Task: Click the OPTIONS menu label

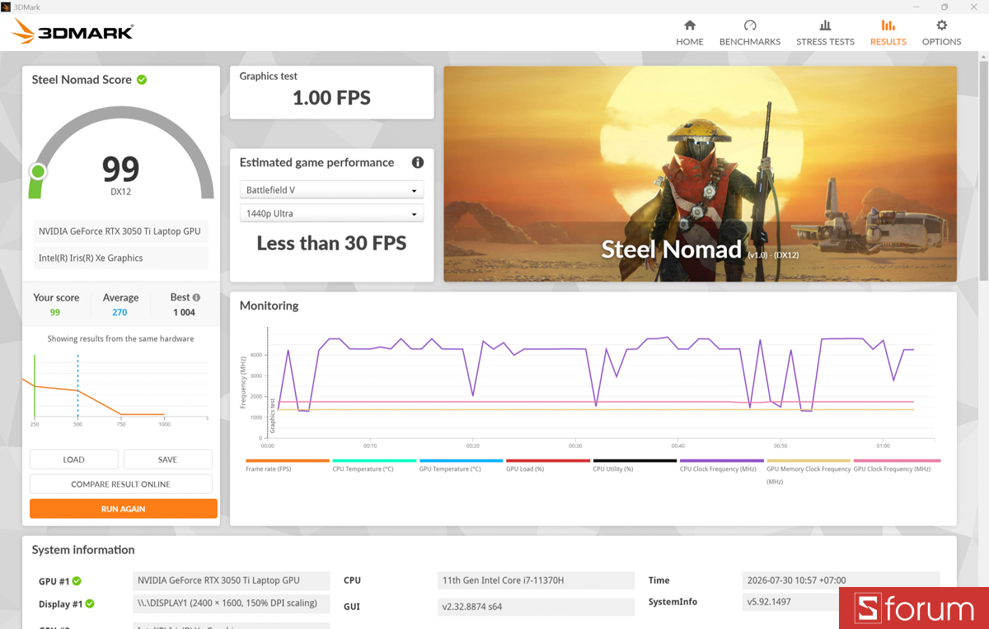Action: (x=941, y=42)
